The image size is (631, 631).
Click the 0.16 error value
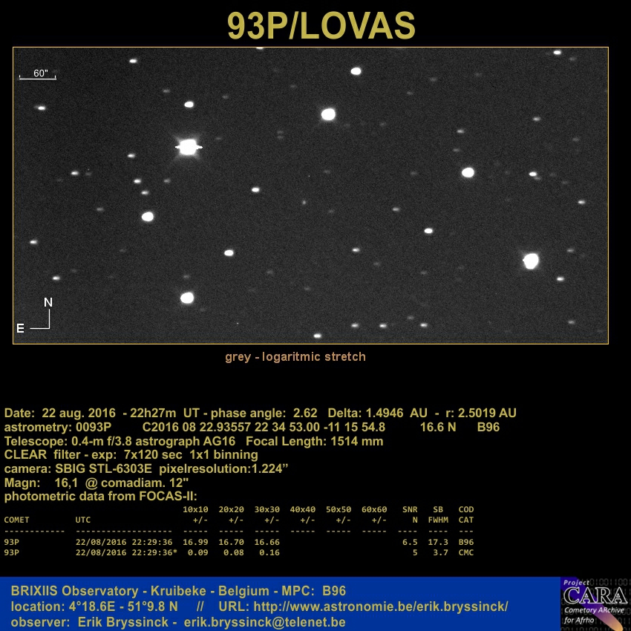[x=269, y=553]
